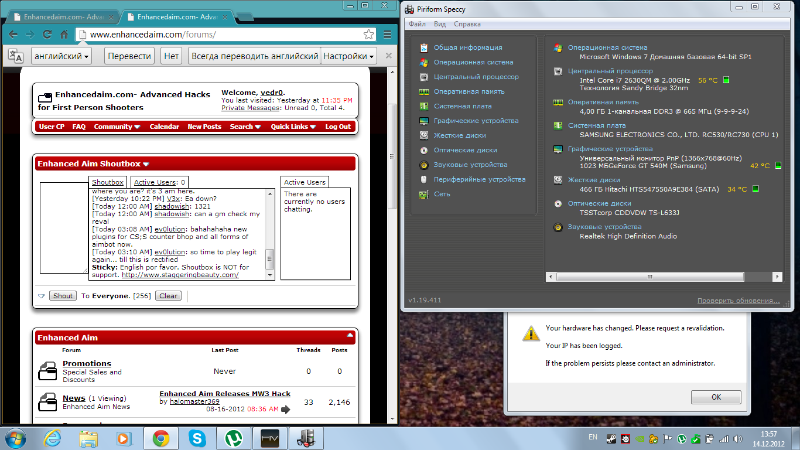Viewport: 800px width, 450px height.
Task: Log Out of the forum
Action: (338, 127)
